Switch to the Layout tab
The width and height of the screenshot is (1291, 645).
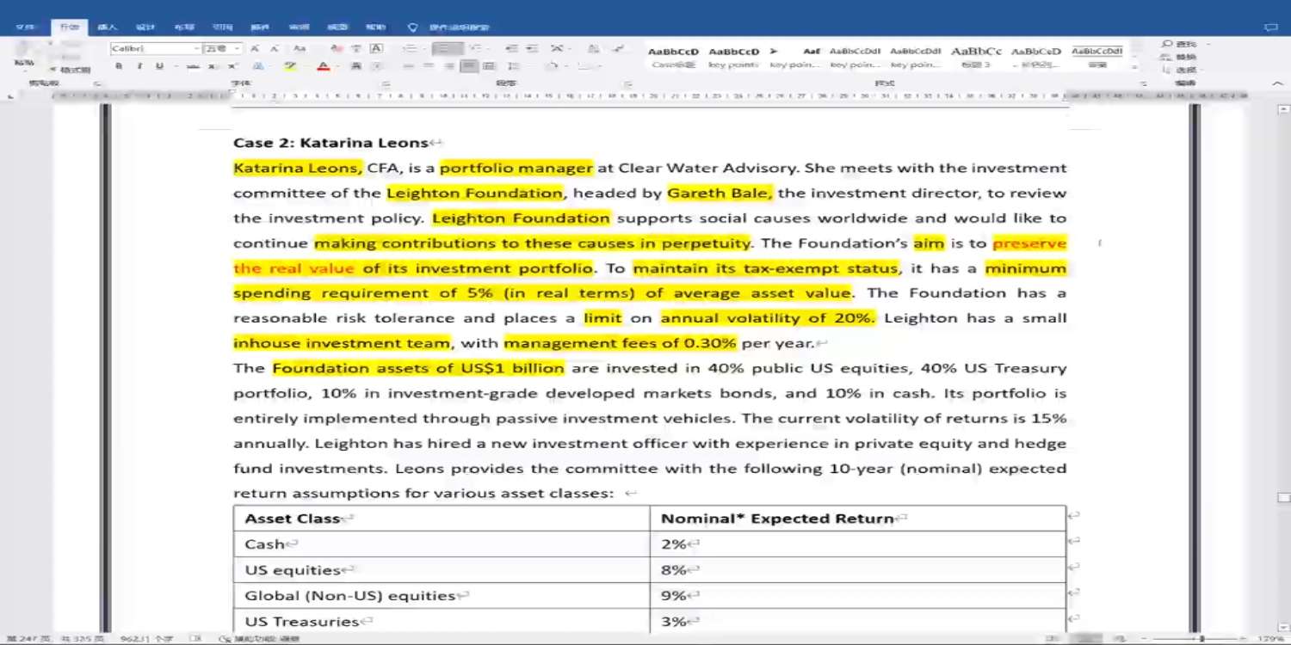pyautogui.click(x=183, y=28)
